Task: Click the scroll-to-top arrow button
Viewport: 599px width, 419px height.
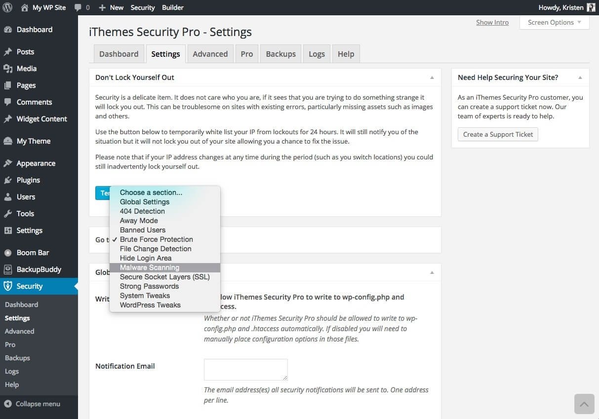Action: click(x=584, y=404)
